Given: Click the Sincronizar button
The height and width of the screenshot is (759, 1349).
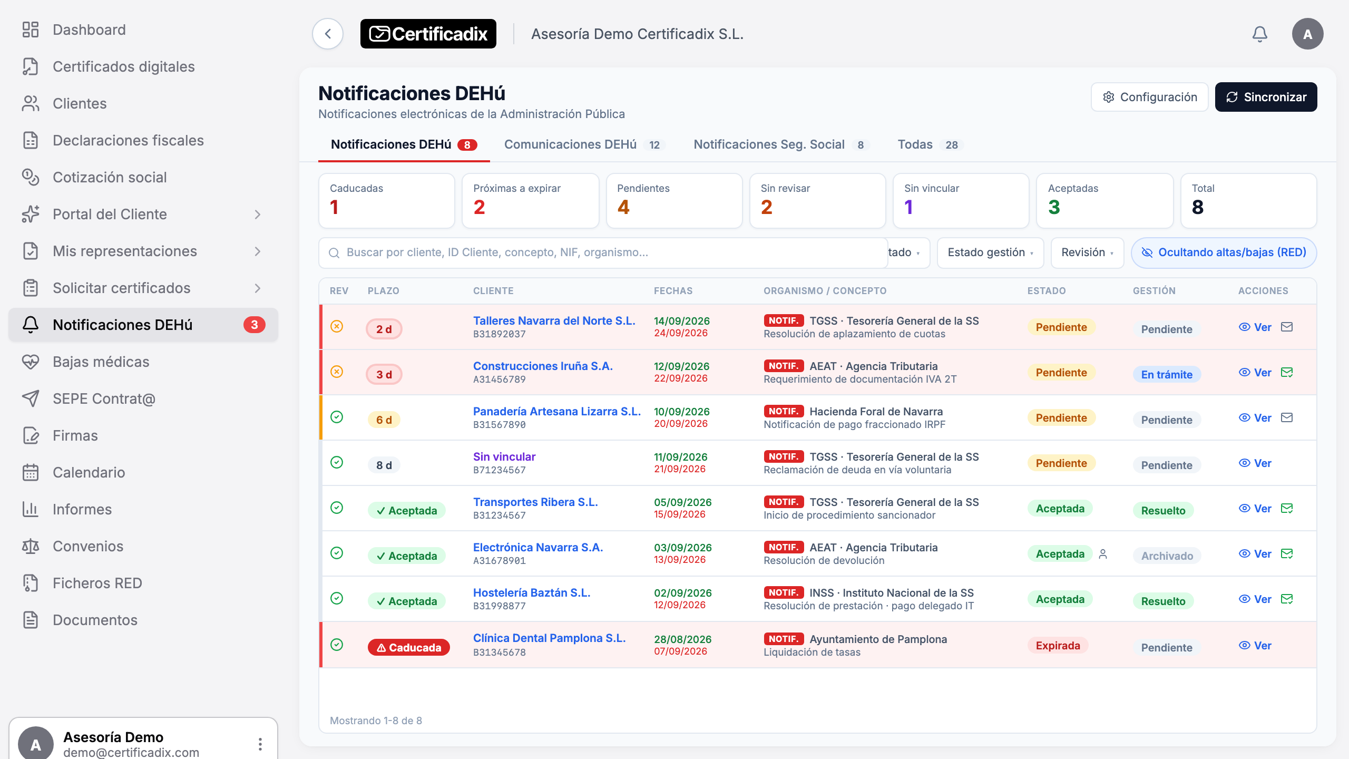Looking at the screenshot, I should [1266, 97].
